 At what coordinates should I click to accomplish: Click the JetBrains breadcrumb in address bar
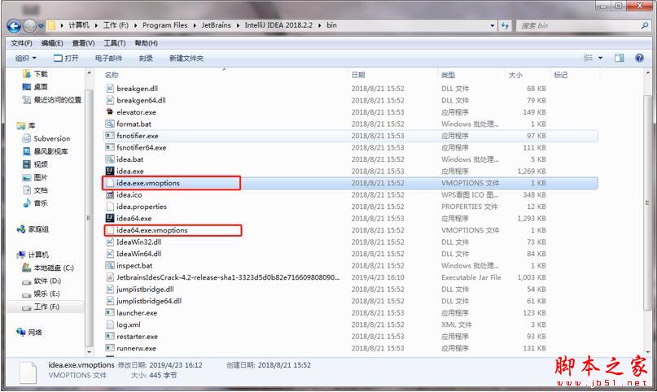tap(217, 25)
